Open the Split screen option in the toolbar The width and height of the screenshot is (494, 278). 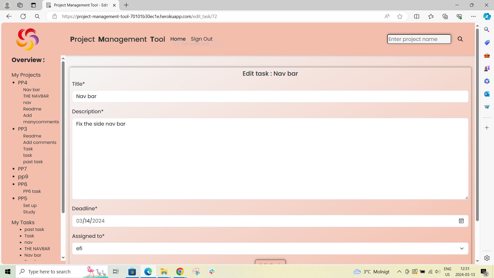pos(417,16)
